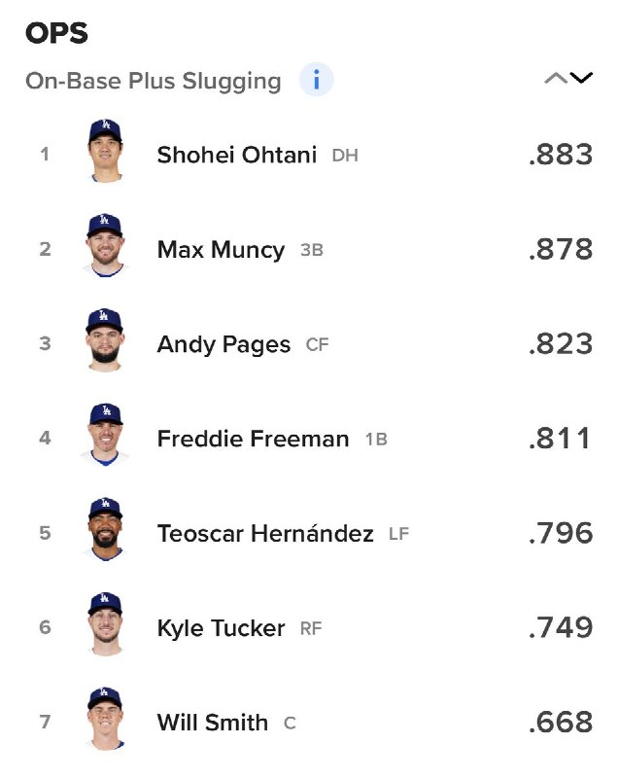Sort OPS list descending with down chevron

tap(581, 79)
